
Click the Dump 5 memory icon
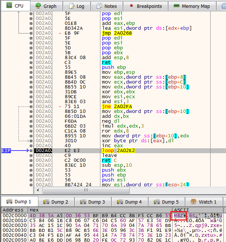[x=157, y=202]
